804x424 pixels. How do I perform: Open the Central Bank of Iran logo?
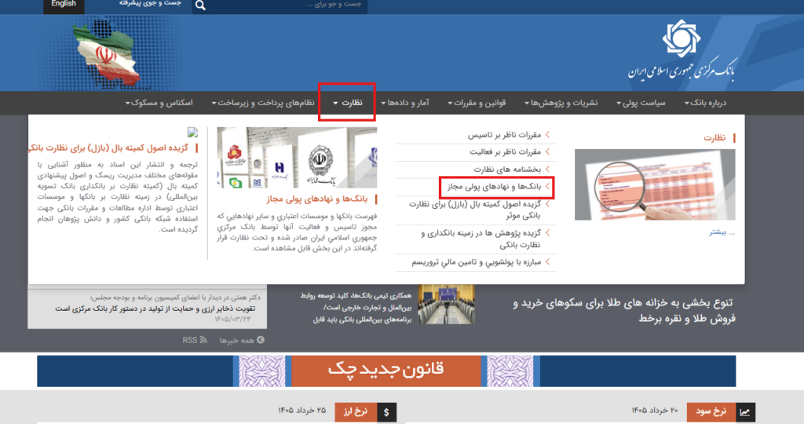point(682,50)
